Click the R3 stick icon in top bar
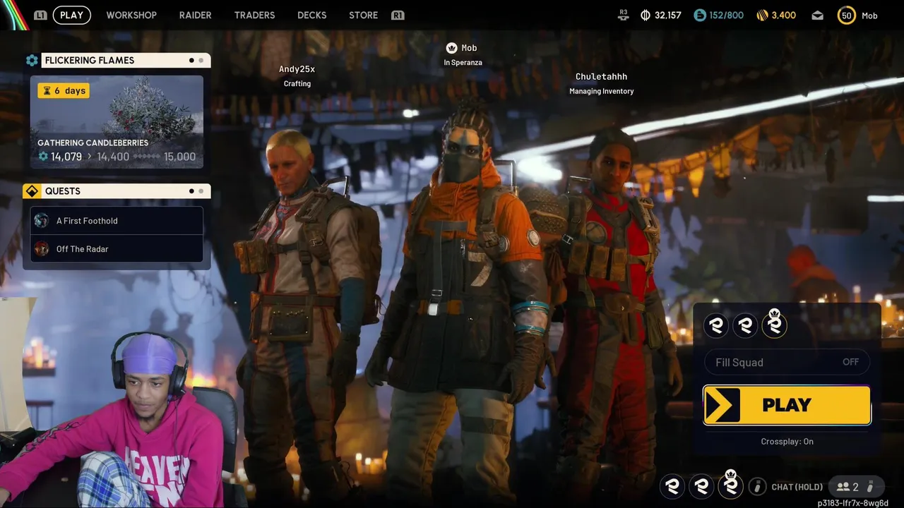The height and width of the screenshot is (508, 904). 623,15
